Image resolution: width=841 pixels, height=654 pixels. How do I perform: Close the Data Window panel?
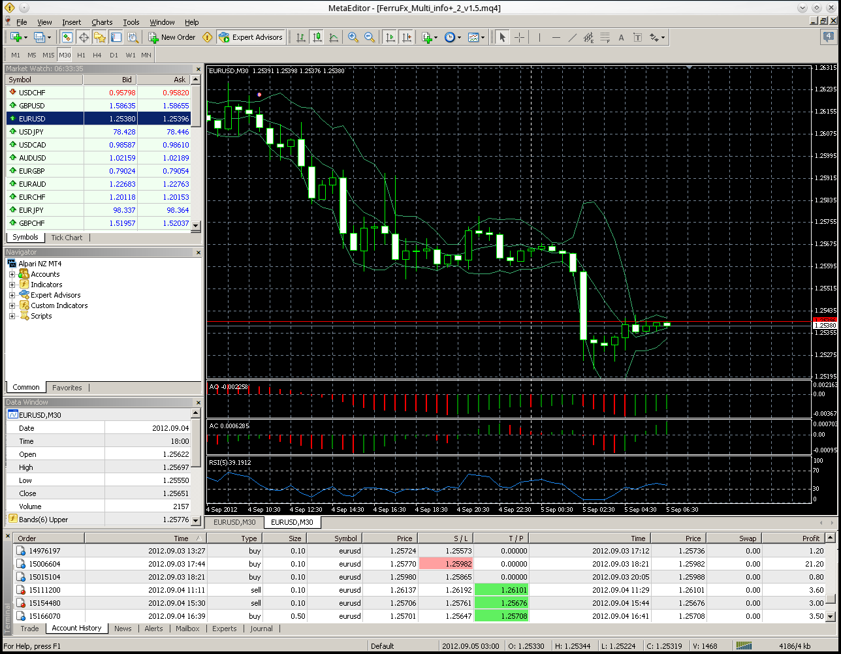coord(198,403)
